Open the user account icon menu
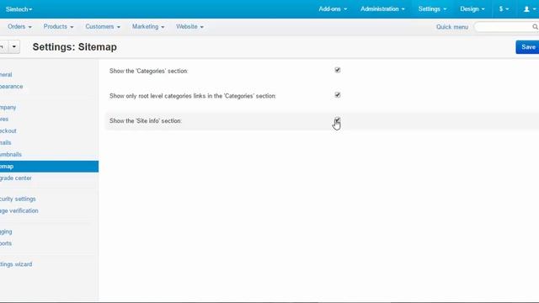 (x=530, y=9)
